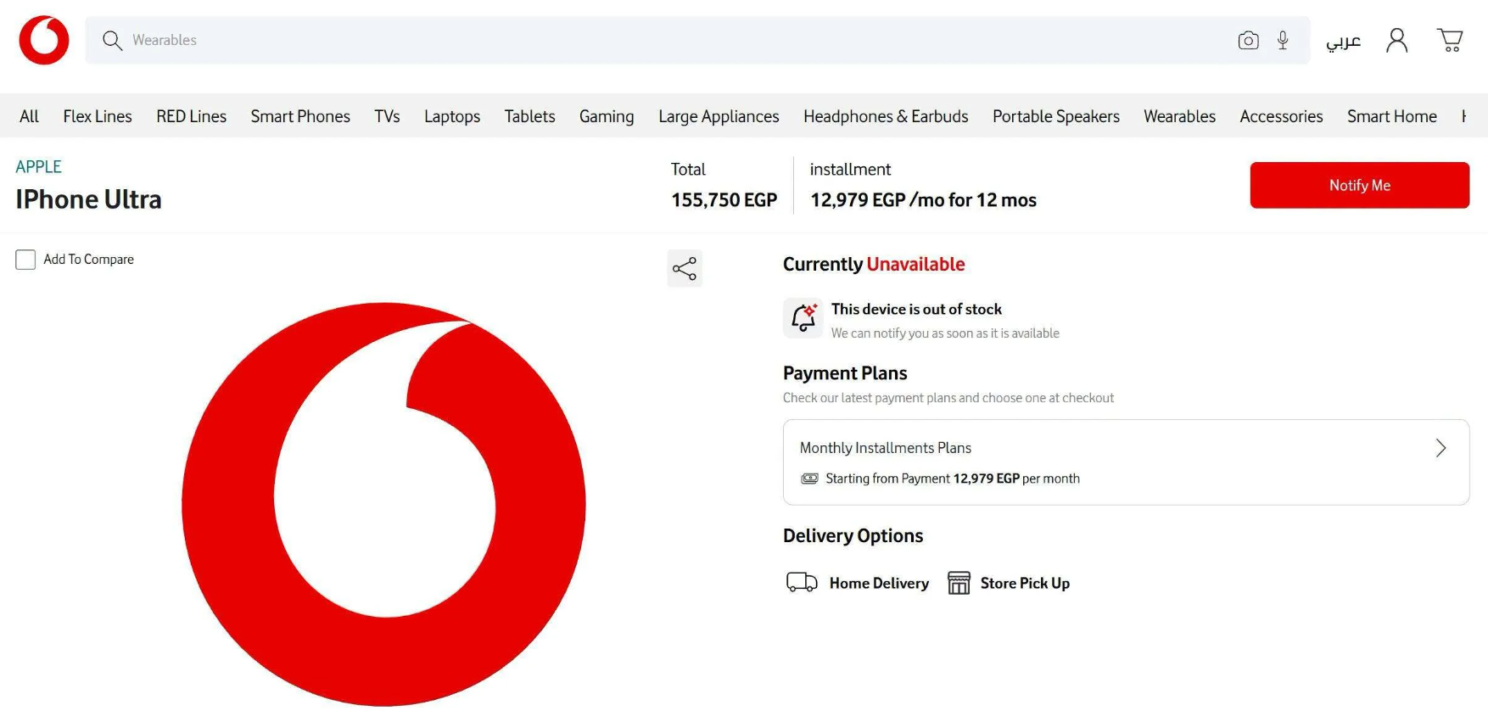This screenshot has height=722, width=1488.
Task: Click the 155,750 EGP total price
Action: tap(724, 200)
